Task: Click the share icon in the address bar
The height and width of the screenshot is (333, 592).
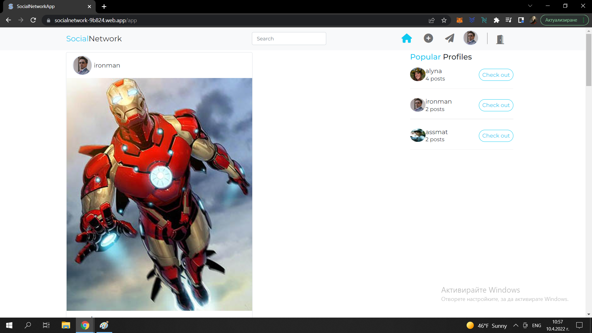Action: tap(432, 20)
